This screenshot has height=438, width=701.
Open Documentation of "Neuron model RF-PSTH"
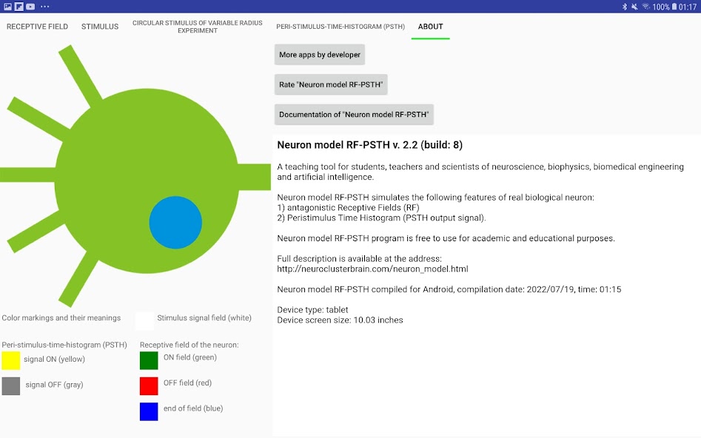(354, 115)
